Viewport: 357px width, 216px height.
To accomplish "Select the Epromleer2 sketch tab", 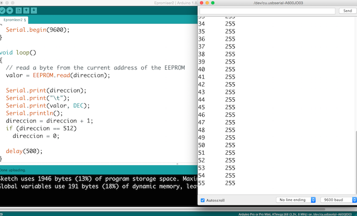I will [x=14, y=20].
